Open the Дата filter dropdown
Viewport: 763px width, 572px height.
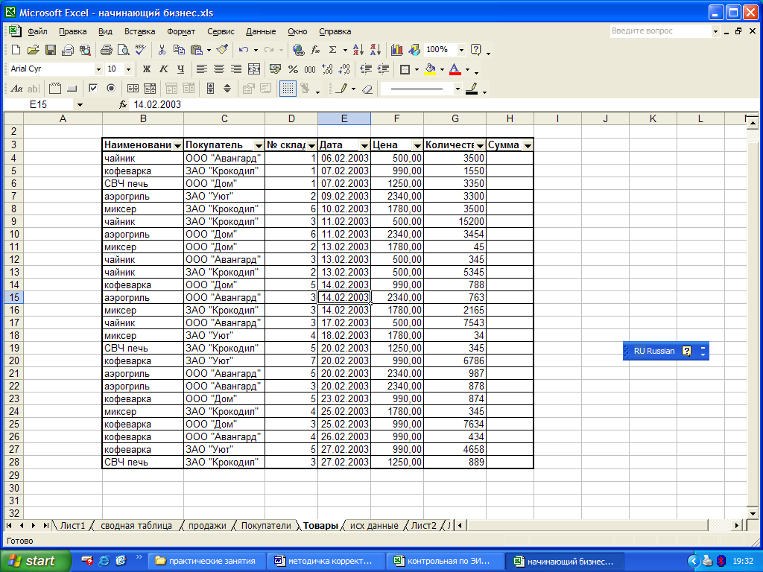364,145
